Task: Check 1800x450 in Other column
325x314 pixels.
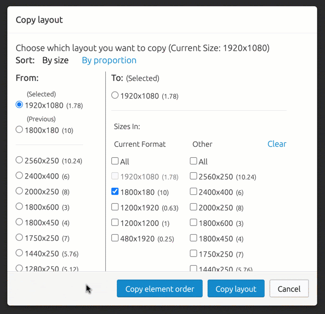Action: tap(193, 238)
